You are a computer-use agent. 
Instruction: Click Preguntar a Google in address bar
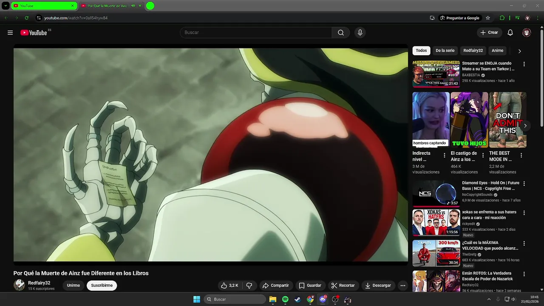pos(459,18)
